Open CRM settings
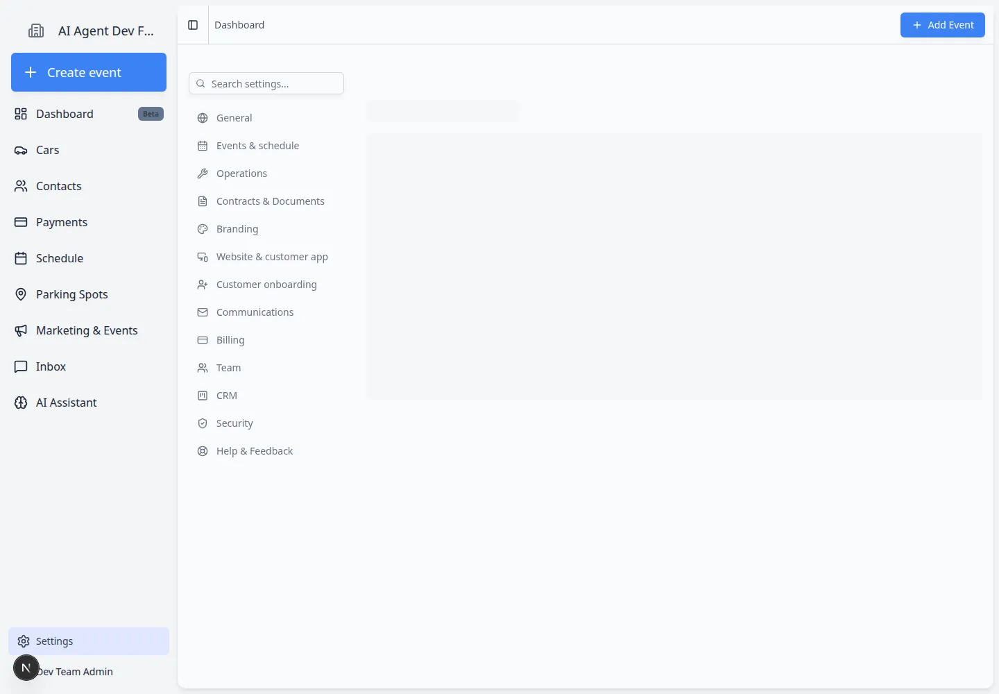 pyautogui.click(x=266, y=396)
